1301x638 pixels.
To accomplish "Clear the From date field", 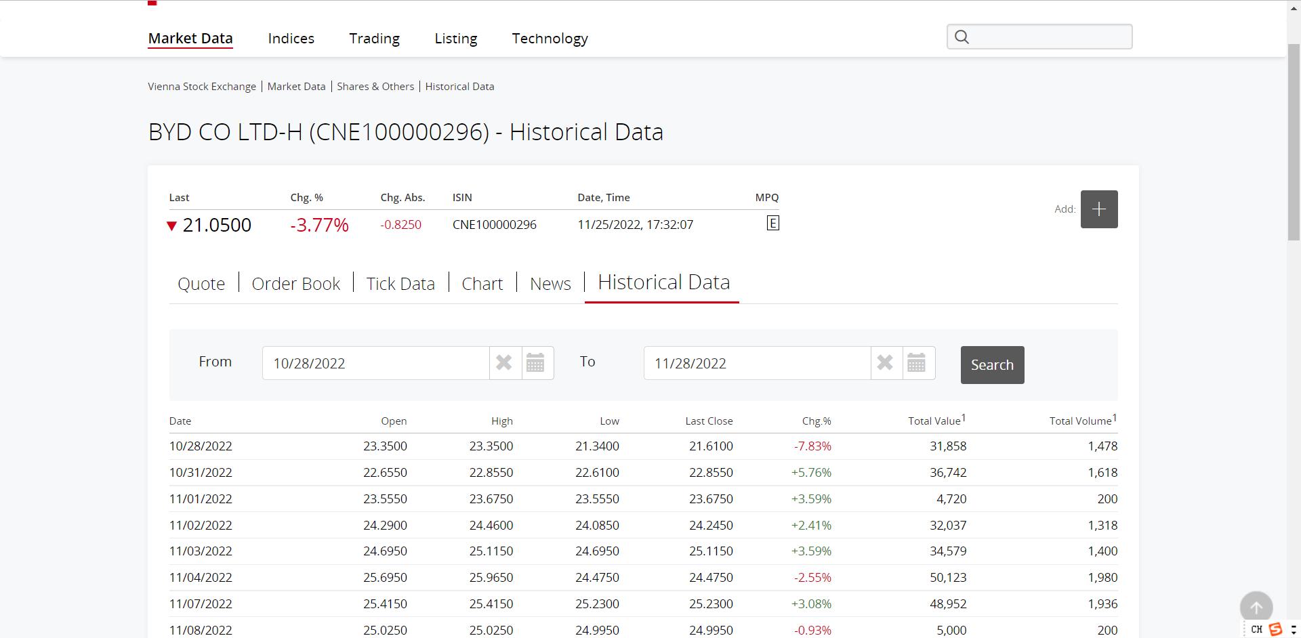I will click(x=504, y=363).
